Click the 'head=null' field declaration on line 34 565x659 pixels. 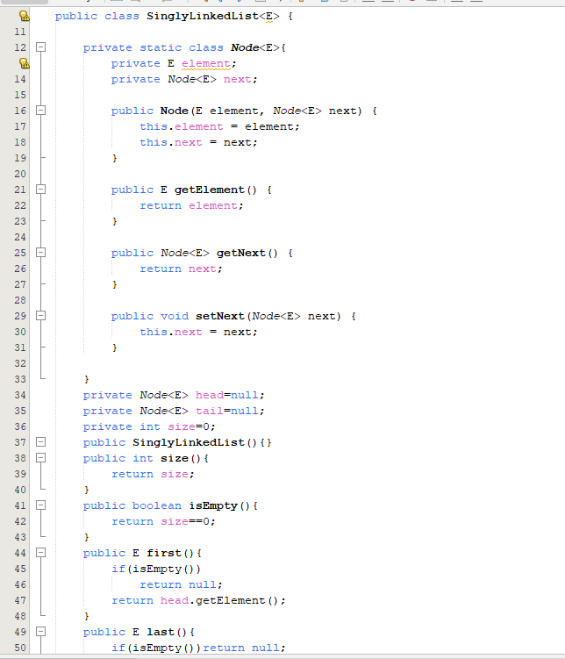(x=226, y=395)
